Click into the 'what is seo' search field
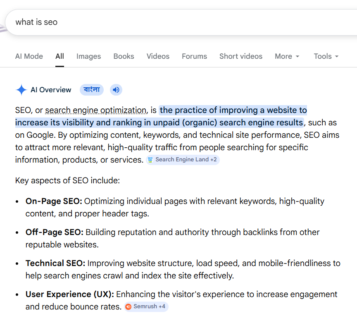 pyautogui.click(x=165, y=22)
